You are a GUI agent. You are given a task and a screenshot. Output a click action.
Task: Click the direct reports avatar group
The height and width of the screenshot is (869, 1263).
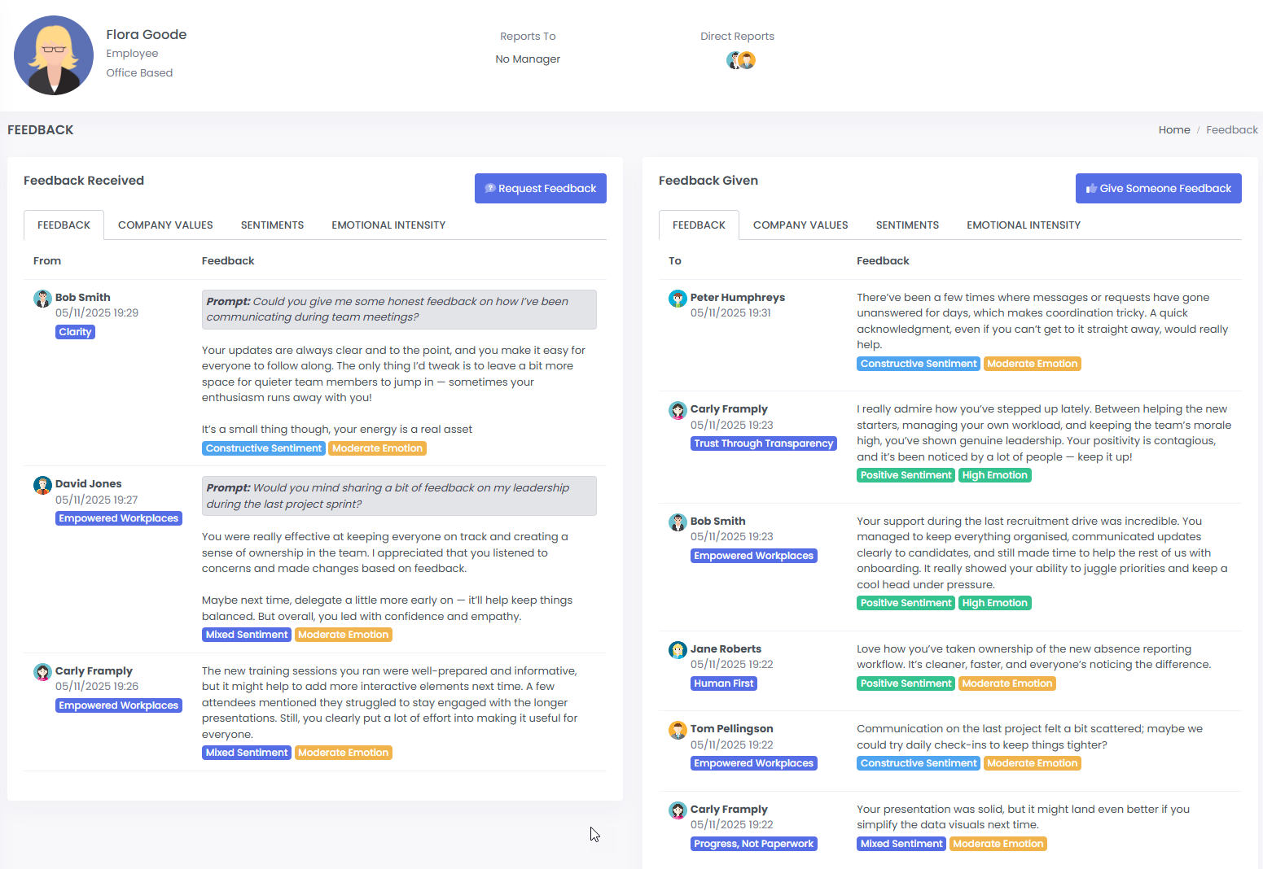[741, 60]
